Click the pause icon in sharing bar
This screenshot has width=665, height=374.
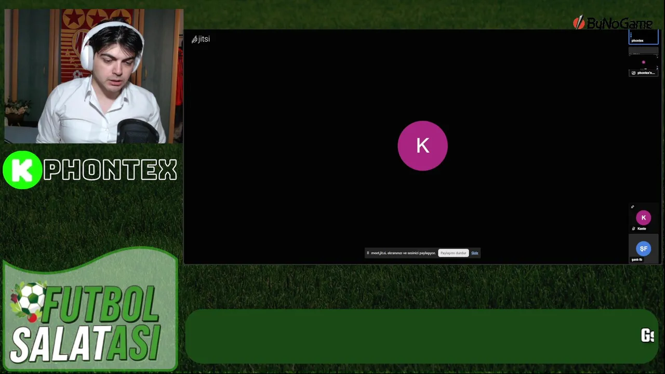pos(368,253)
